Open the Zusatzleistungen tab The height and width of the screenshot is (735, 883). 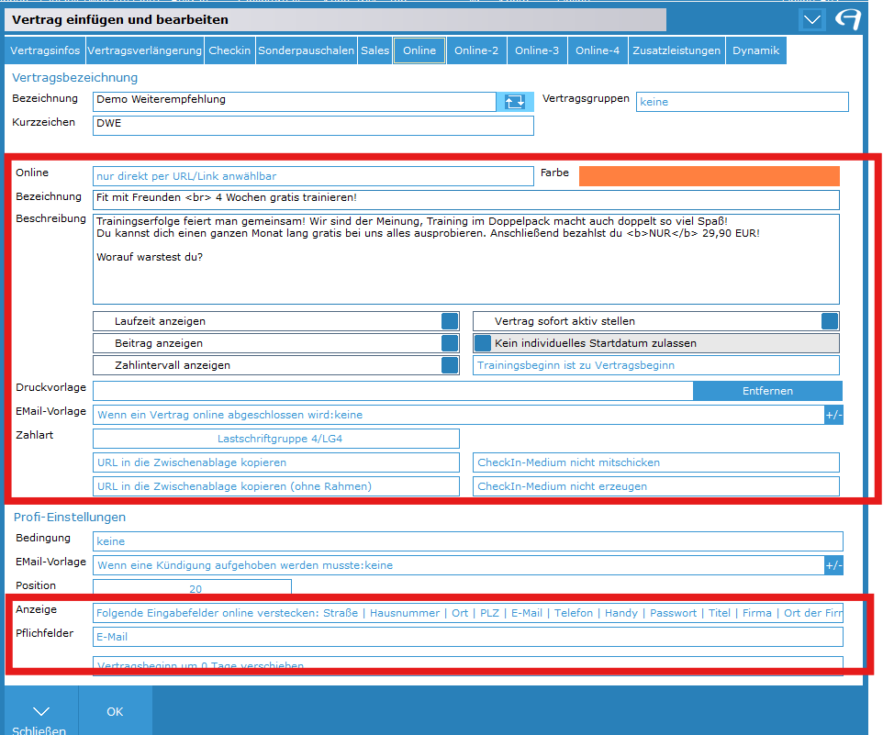tap(676, 50)
